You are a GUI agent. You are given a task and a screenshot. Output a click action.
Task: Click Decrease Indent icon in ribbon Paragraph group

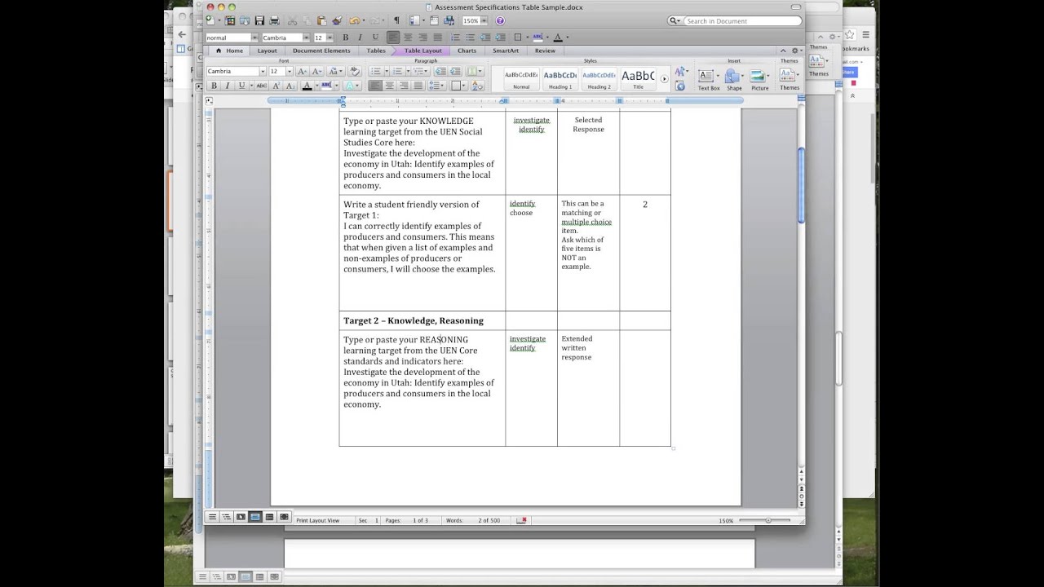coord(440,71)
